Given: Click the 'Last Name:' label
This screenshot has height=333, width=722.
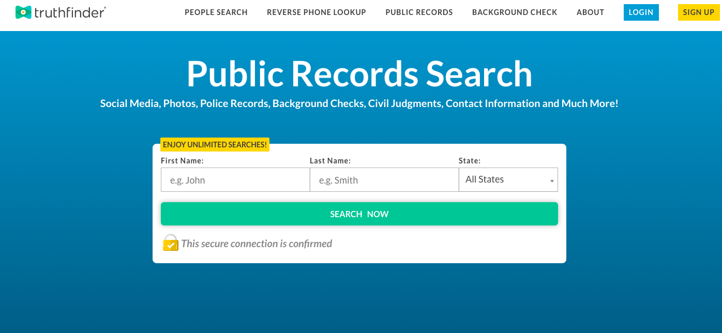Looking at the screenshot, I should [330, 161].
